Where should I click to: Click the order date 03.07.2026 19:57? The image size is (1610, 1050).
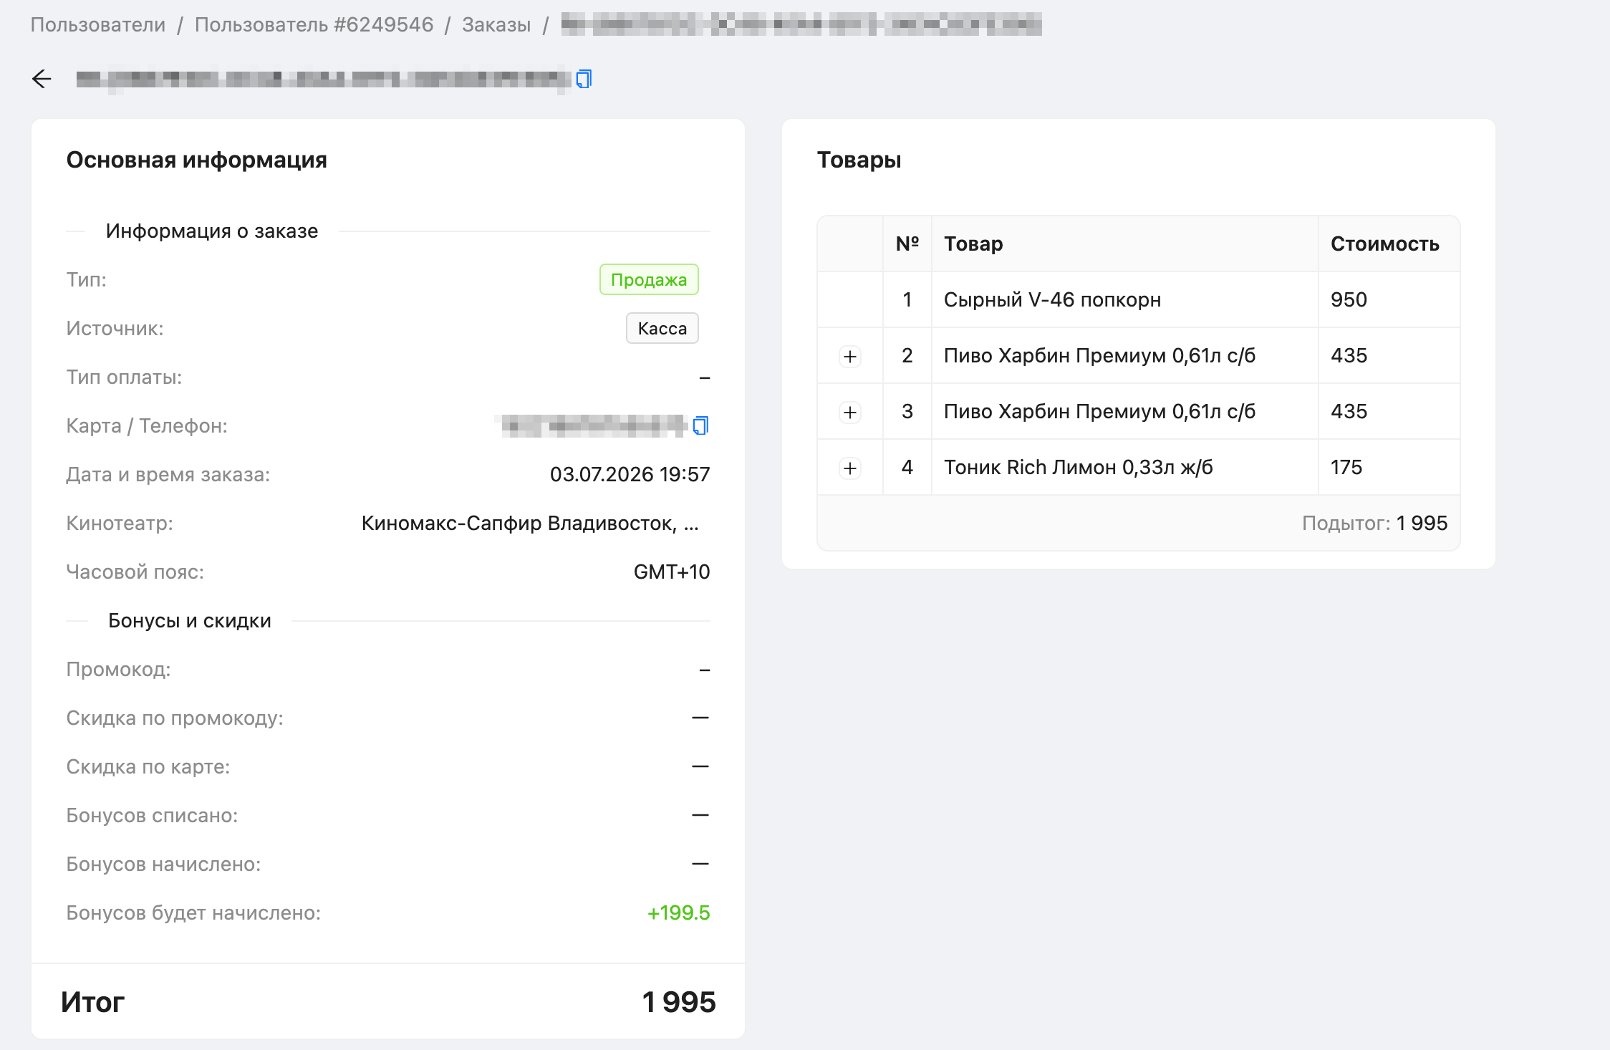630,474
